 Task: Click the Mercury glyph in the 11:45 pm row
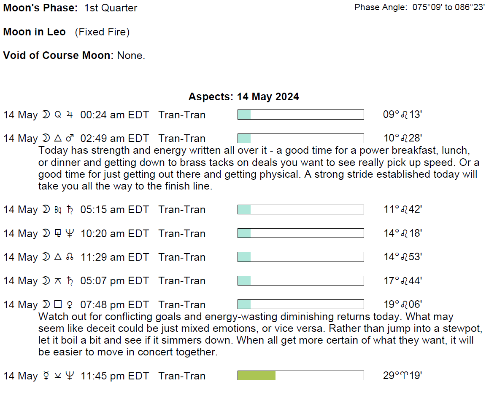[x=46, y=376]
